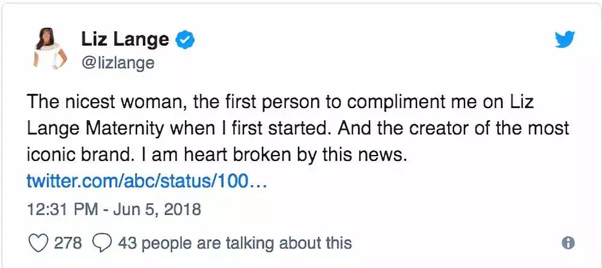Screen dimensions: 602x268
Task: Click the blue verified badge
Action: [x=184, y=40]
